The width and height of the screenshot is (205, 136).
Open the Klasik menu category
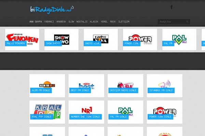[x=94, y=22]
